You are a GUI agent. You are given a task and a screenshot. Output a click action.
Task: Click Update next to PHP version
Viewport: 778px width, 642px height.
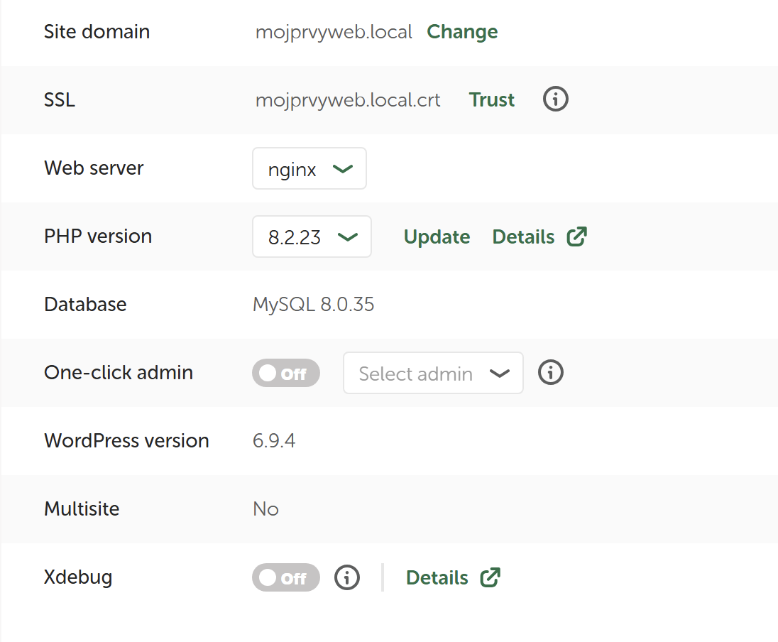coord(437,236)
